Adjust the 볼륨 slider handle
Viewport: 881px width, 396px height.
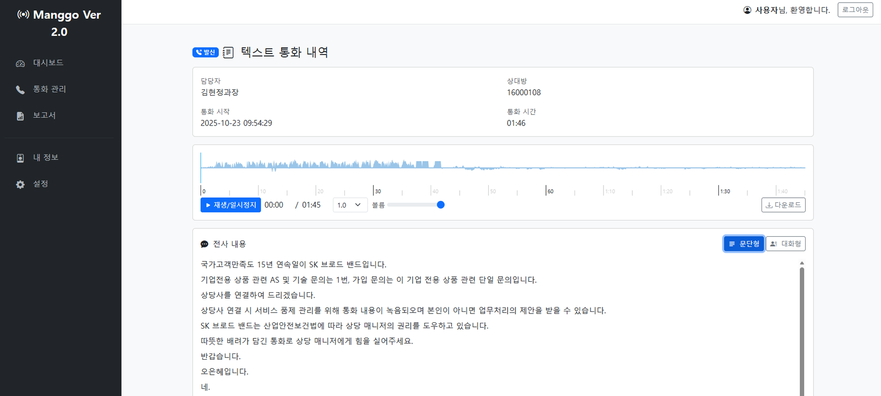(x=440, y=205)
